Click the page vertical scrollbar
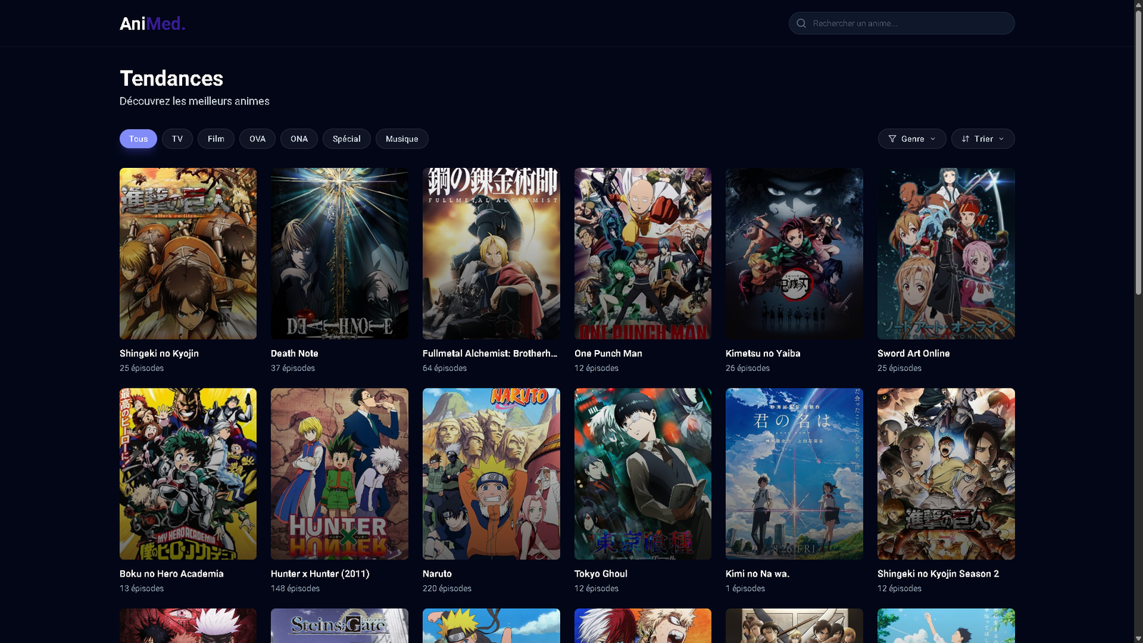Viewport: 1143px width, 643px height. (x=1138, y=150)
